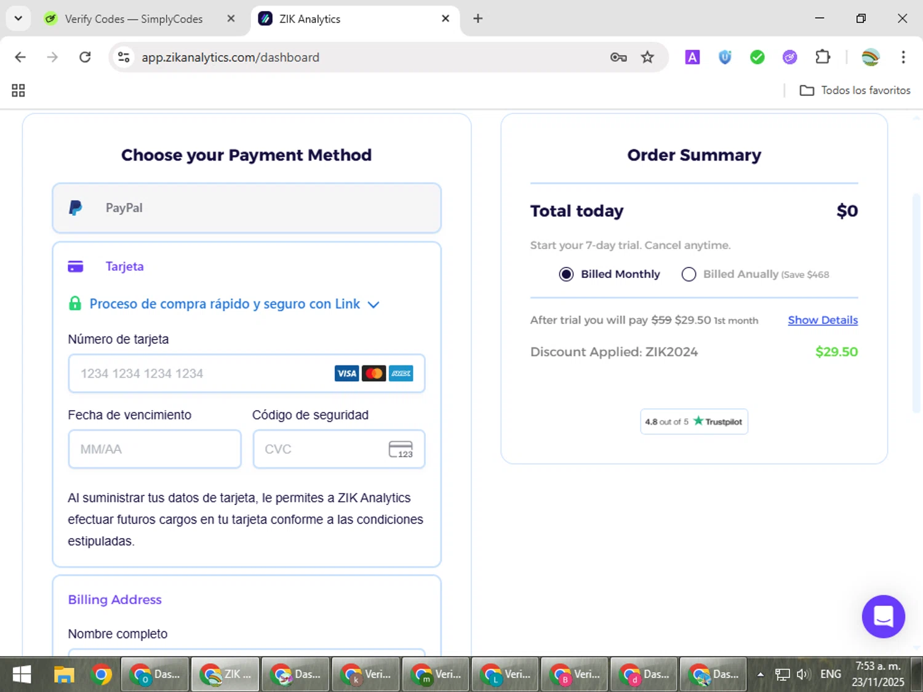Image resolution: width=923 pixels, height=692 pixels.
Task: Open the volume tray icon
Action: [x=803, y=675]
